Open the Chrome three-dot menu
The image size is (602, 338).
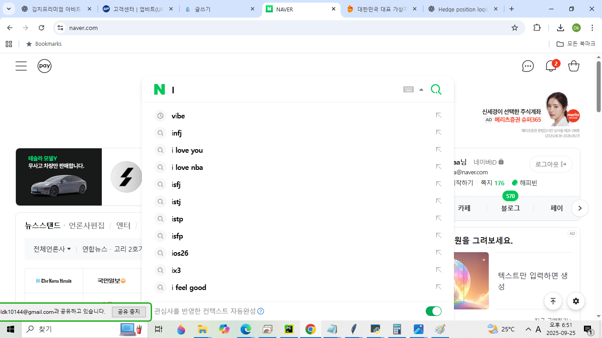pos(592,28)
